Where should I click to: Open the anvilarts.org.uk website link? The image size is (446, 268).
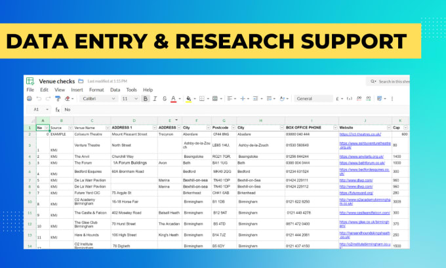pos(361,157)
